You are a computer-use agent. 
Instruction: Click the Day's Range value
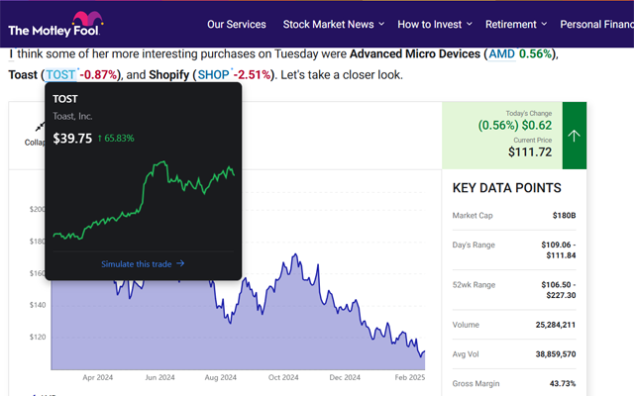coord(559,250)
